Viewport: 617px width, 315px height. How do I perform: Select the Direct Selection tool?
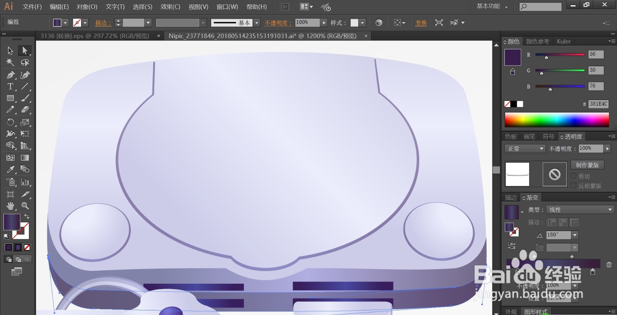point(25,50)
